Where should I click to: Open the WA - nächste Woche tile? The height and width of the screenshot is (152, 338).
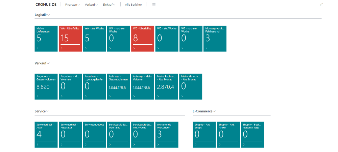click(119, 39)
